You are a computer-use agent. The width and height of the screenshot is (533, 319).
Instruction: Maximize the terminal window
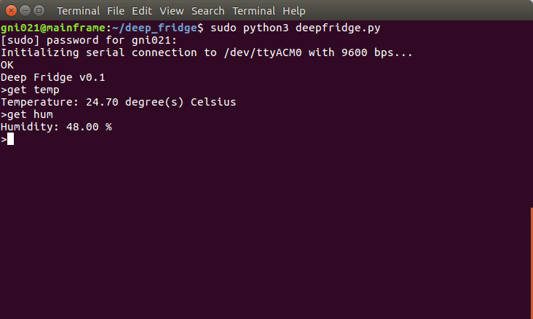(39, 11)
